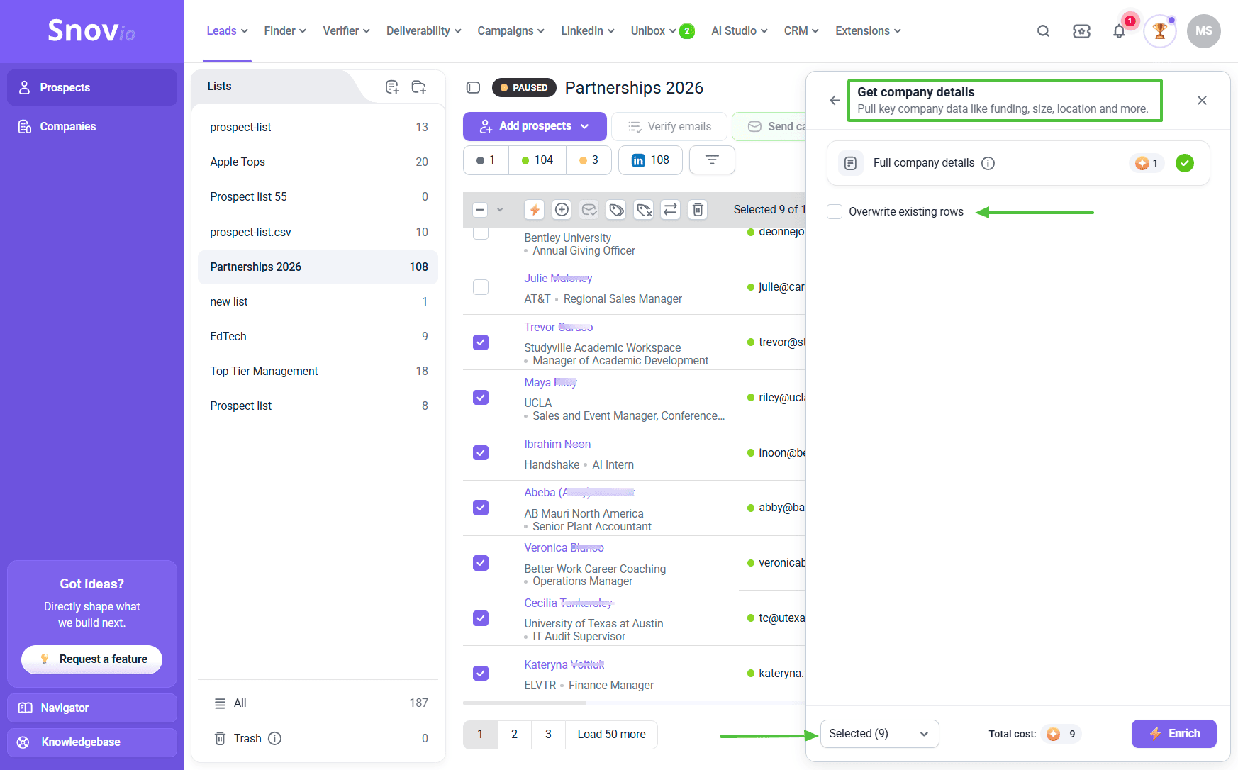
Task: Expand the Deliverability menu
Action: coord(424,31)
